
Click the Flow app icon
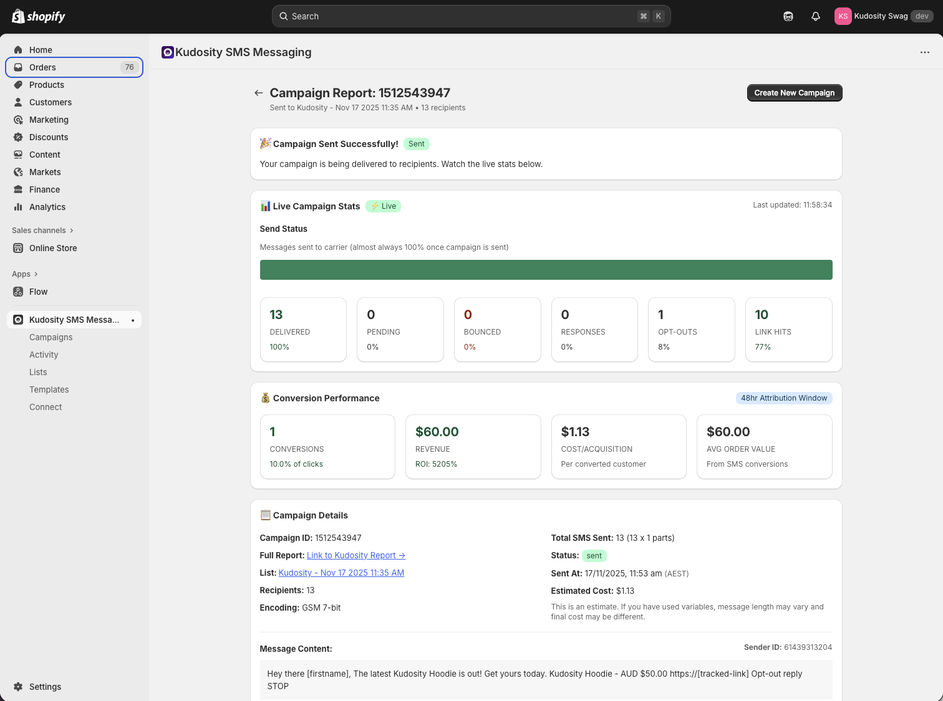(18, 292)
